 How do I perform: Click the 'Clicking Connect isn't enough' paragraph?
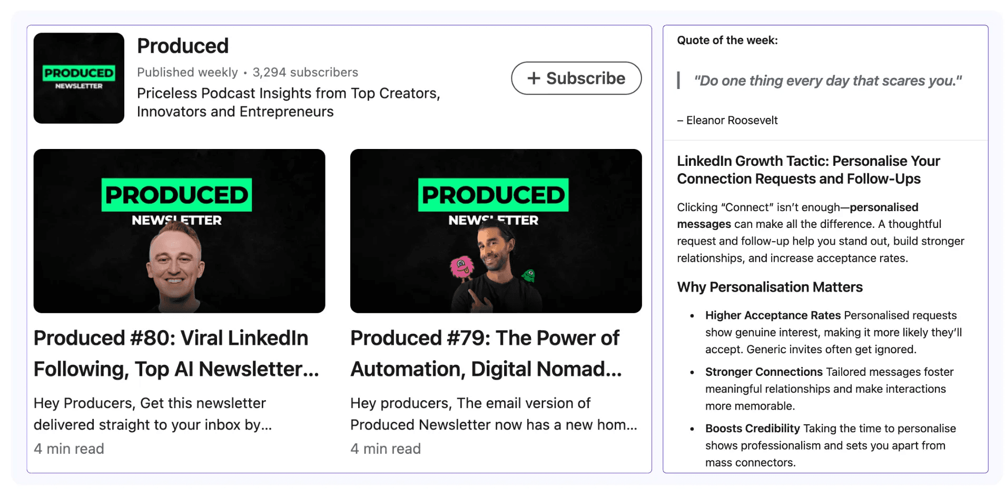821,233
